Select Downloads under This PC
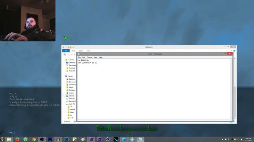 click(x=71, y=84)
